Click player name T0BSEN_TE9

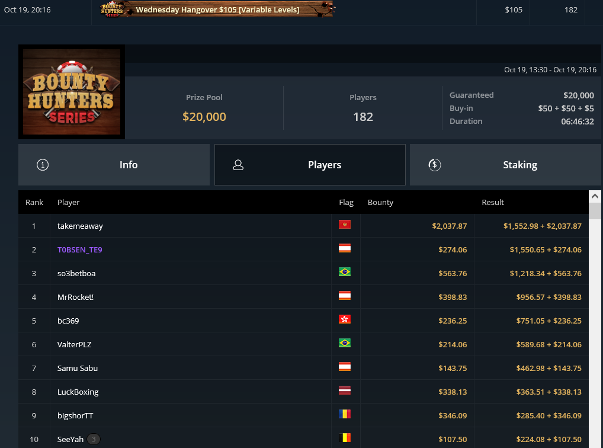[x=79, y=250]
